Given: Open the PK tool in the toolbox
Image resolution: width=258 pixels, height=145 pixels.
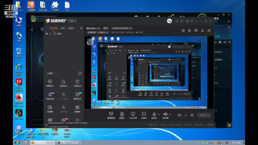Looking at the screenshot, I should pyautogui.click(x=64, y=120).
